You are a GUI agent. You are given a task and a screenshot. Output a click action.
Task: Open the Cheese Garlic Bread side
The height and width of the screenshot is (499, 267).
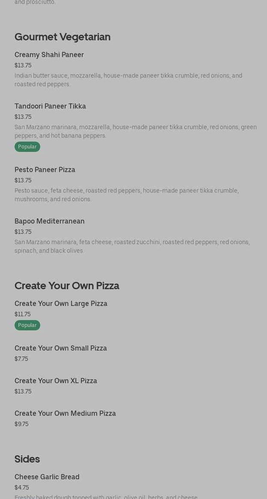tap(47, 477)
